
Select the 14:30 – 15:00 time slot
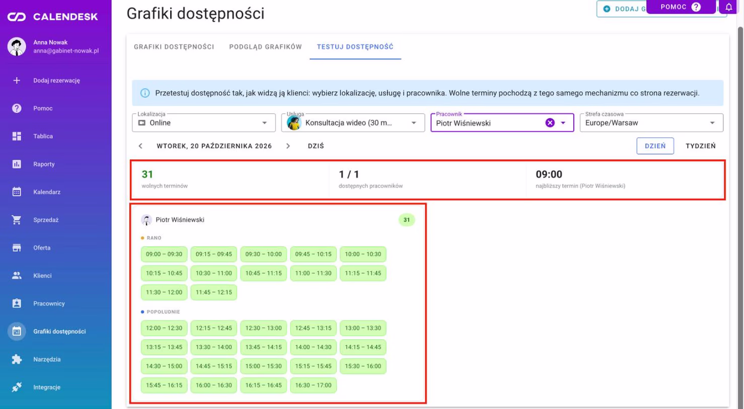(x=164, y=366)
